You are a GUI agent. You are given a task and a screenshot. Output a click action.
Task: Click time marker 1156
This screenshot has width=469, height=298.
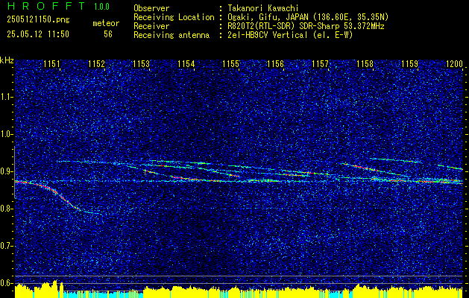click(275, 63)
